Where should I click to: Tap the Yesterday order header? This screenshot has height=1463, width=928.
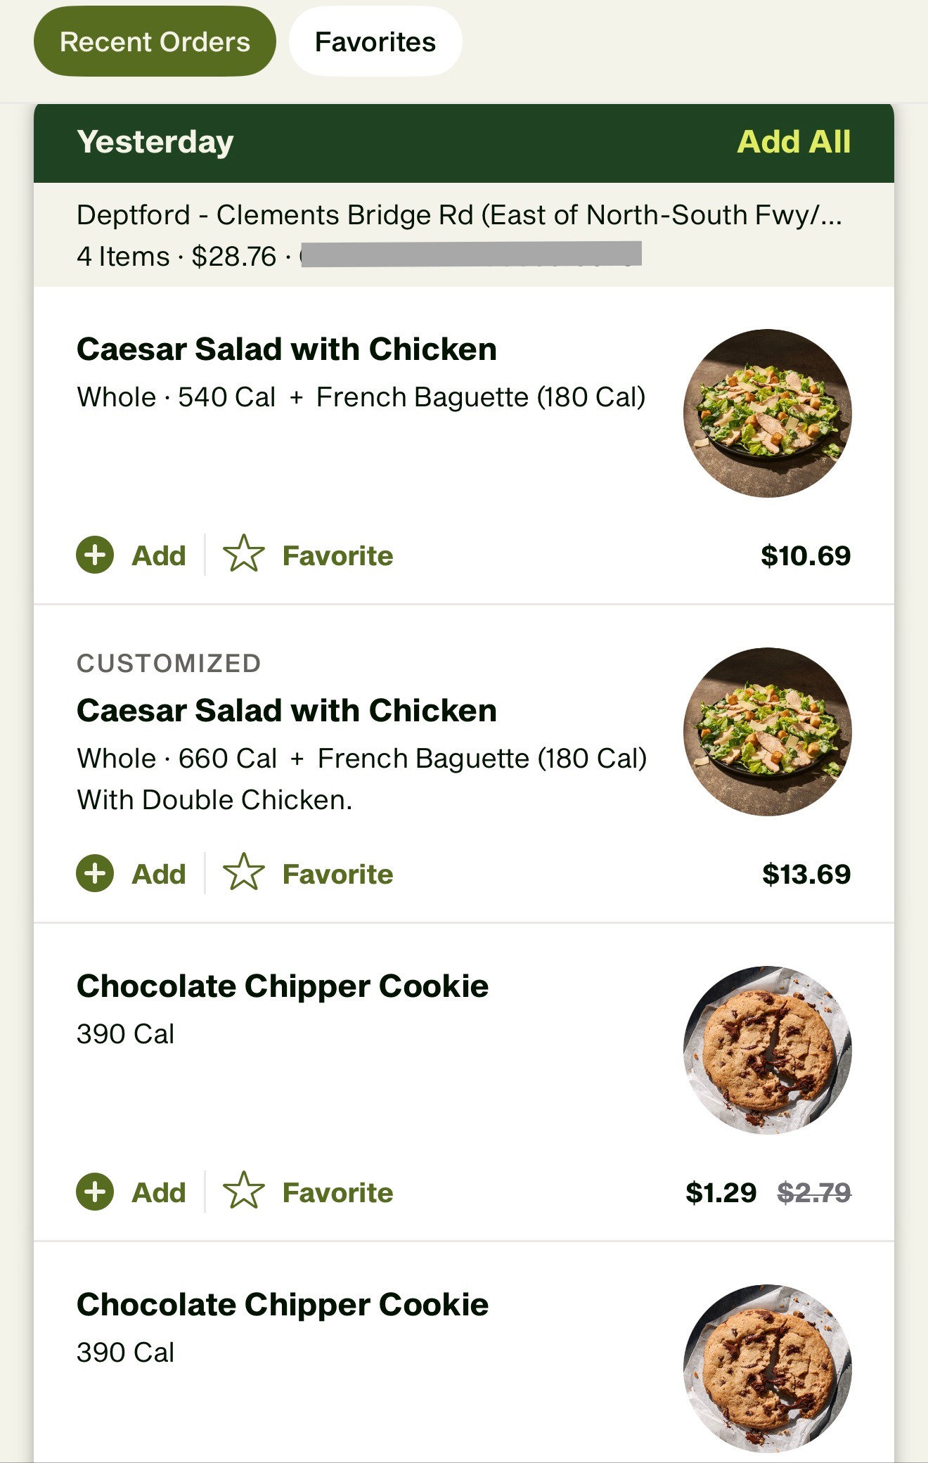click(x=155, y=141)
